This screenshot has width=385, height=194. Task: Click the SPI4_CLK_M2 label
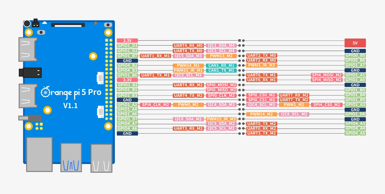pos(155,105)
